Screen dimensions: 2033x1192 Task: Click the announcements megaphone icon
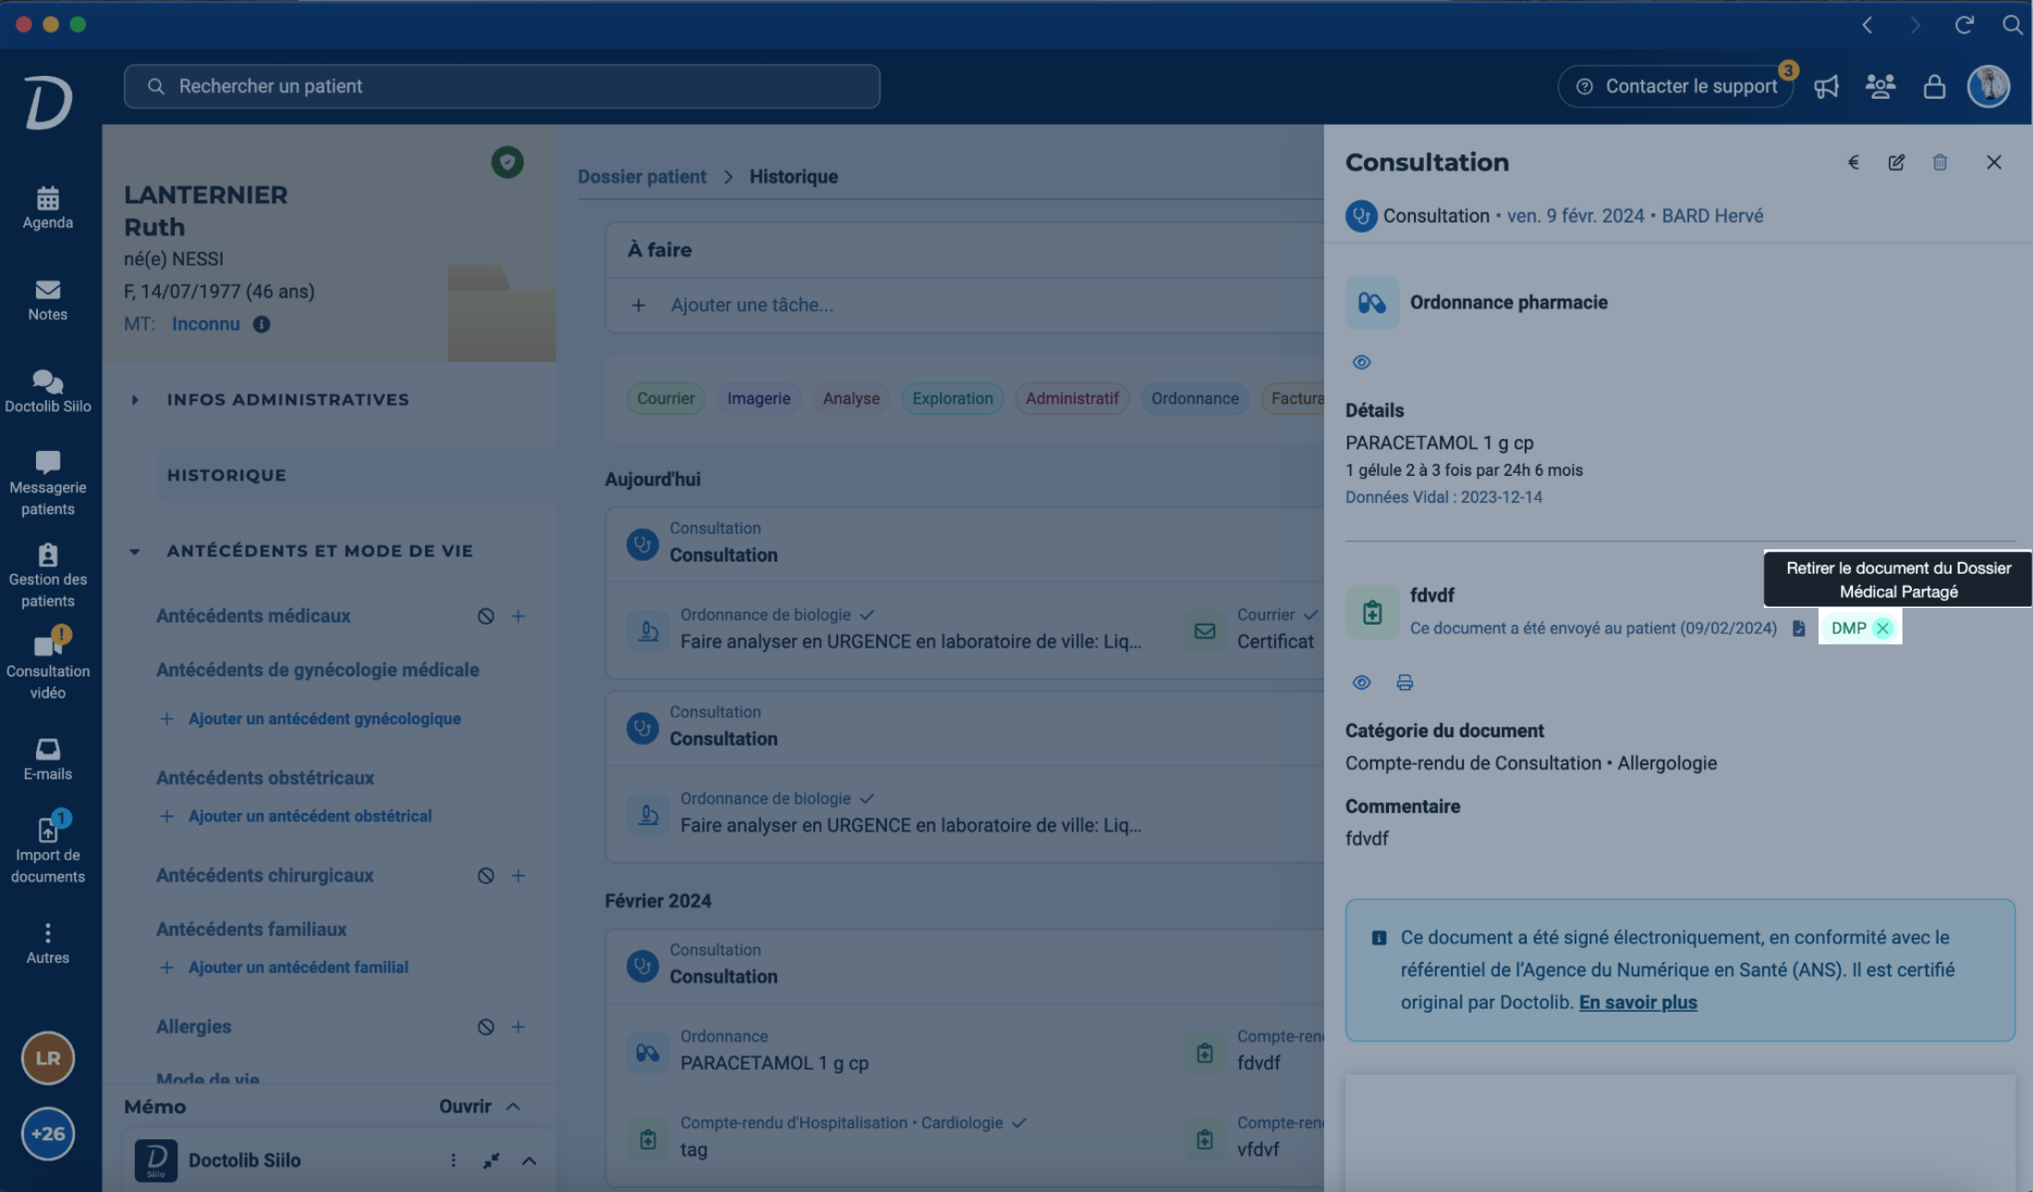1826,87
